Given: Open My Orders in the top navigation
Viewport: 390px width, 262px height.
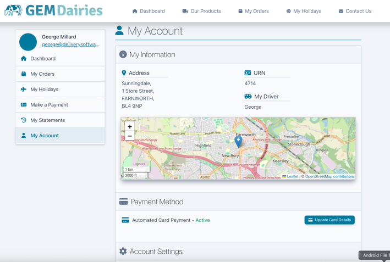Looking at the screenshot, I should tap(254, 11).
